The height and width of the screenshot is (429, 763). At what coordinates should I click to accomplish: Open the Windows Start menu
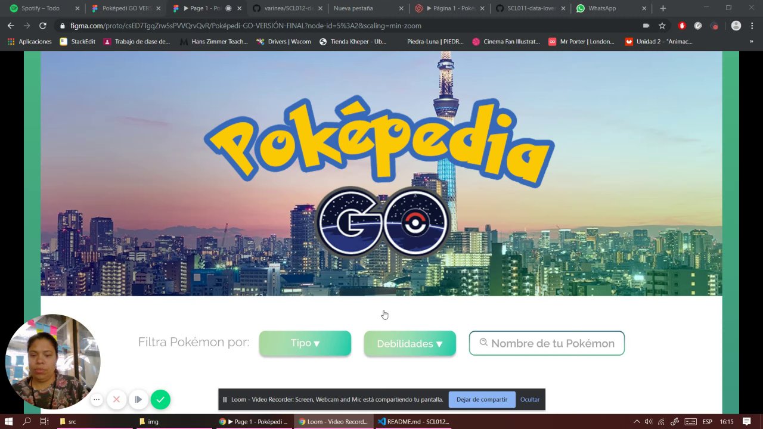(x=9, y=421)
